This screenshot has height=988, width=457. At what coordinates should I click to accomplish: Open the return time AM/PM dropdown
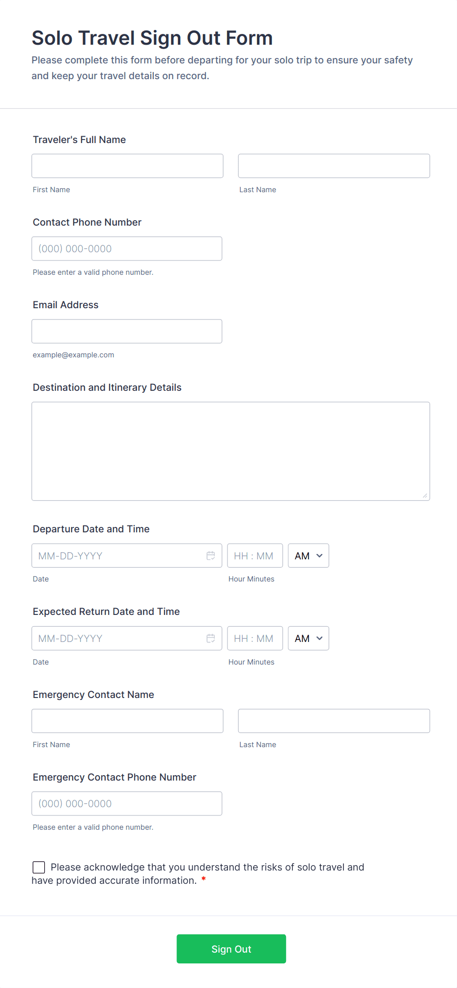[x=308, y=638]
